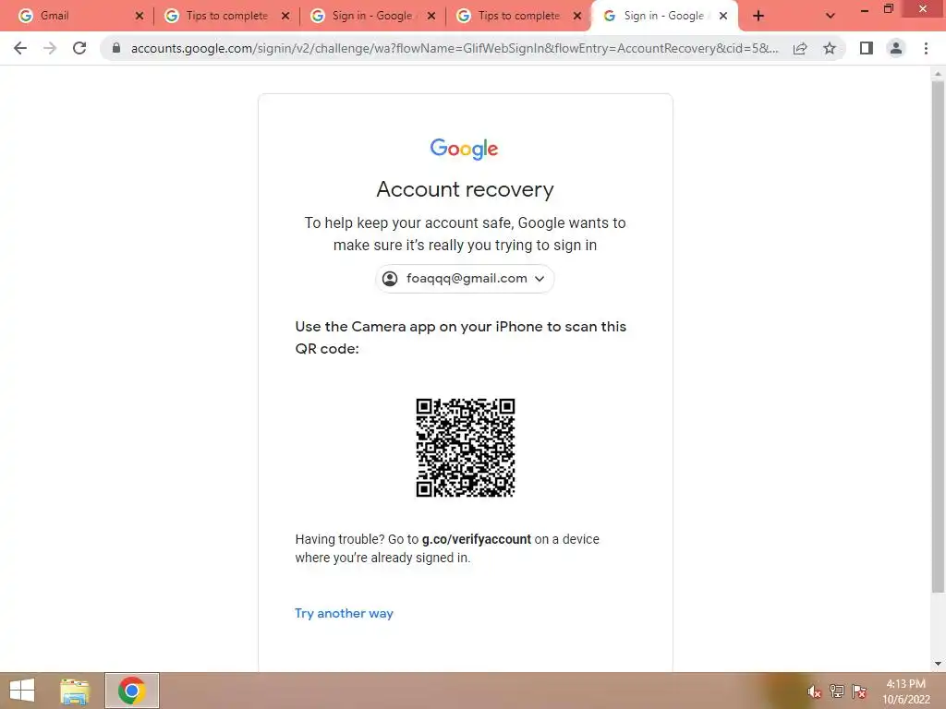Bookmark this tab with star icon

(x=830, y=48)
